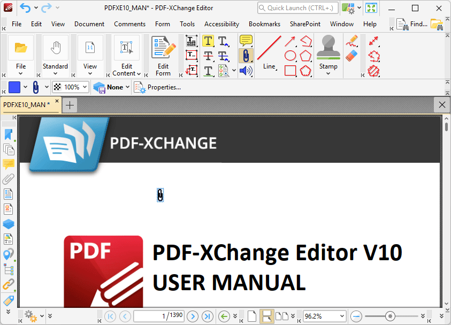Select the Sound annotation tool
The image size is (451, 325).
(246, 71)
